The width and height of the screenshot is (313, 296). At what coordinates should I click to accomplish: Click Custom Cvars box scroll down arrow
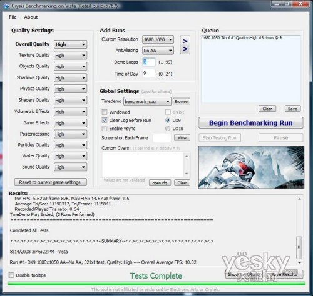tap(187, 173)
